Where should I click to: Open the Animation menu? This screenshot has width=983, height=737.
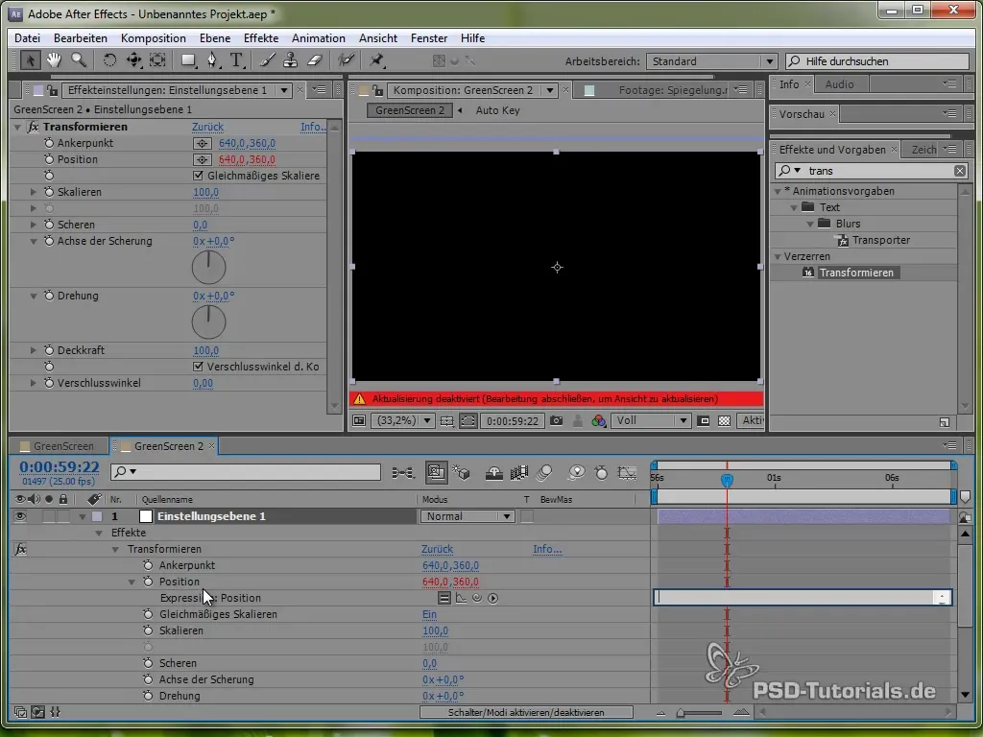tap(319, 38)
